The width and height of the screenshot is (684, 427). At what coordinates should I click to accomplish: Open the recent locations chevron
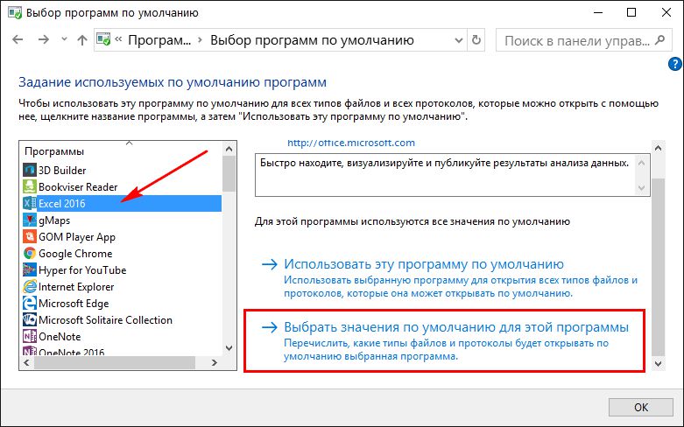(63, 40)
